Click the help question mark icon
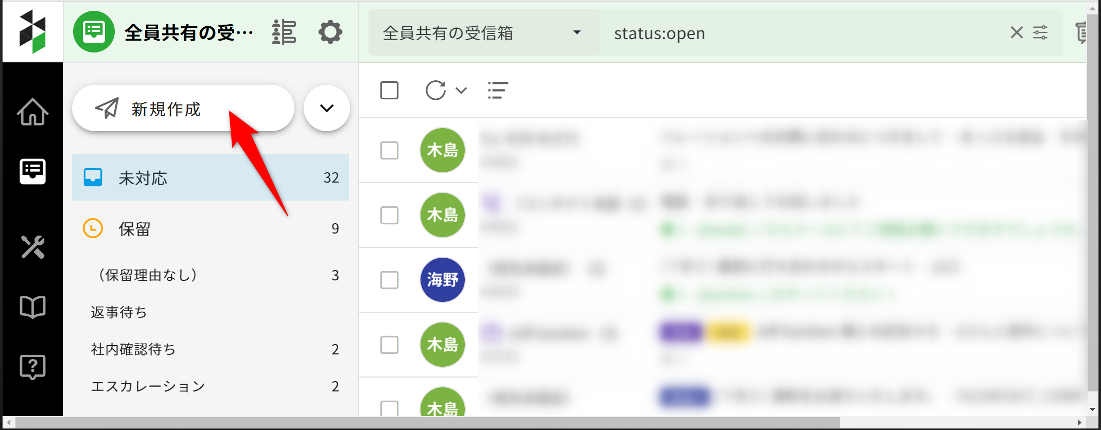This screenshot has width=1101, height=430. tap(32, 367)
